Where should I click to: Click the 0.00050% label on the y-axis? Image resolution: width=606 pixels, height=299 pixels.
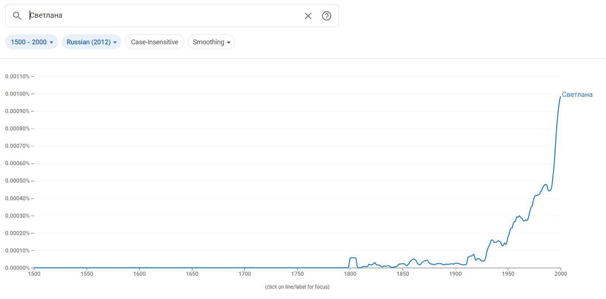[x=17, y=181]
